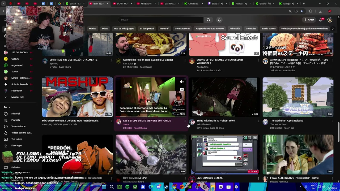Open options for Este FINAL nos DESTROZÓ video
This screenshot has width=340, height=191.
(x=112, y=60)
